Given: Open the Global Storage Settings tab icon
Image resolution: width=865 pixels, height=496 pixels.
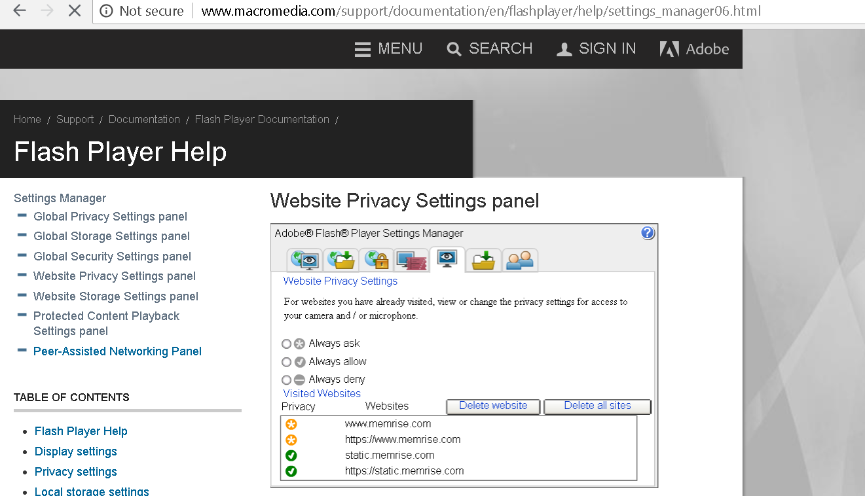Looking at the screenshot, I should coord(340,260).
